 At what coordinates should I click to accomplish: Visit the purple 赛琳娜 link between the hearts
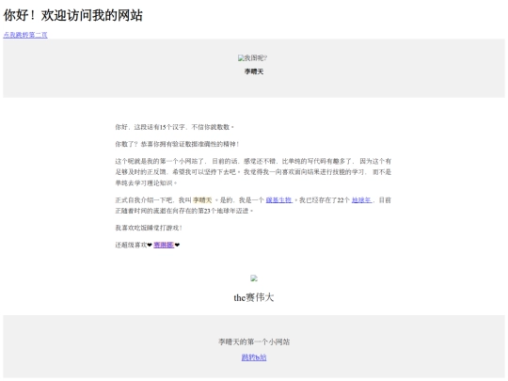point(164,245)
